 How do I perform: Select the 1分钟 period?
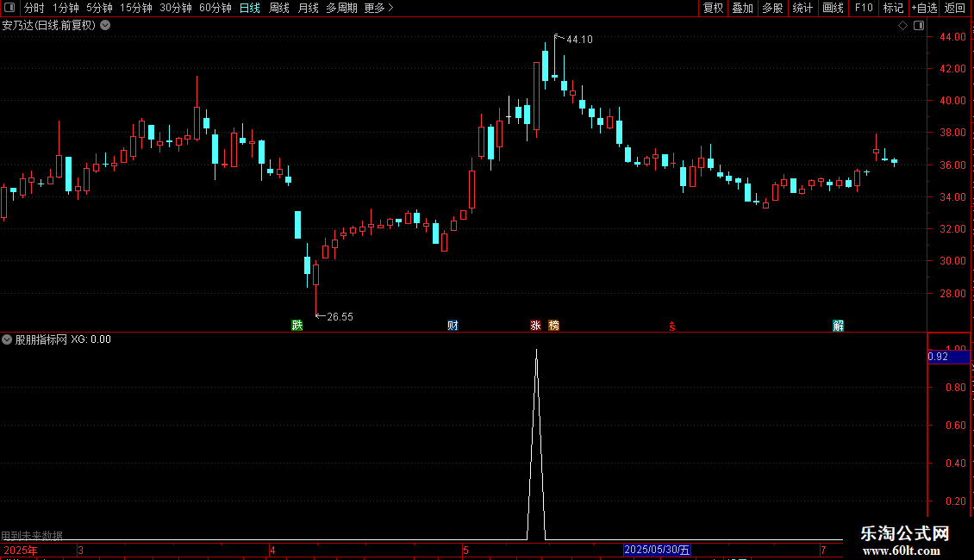[66, 8]
